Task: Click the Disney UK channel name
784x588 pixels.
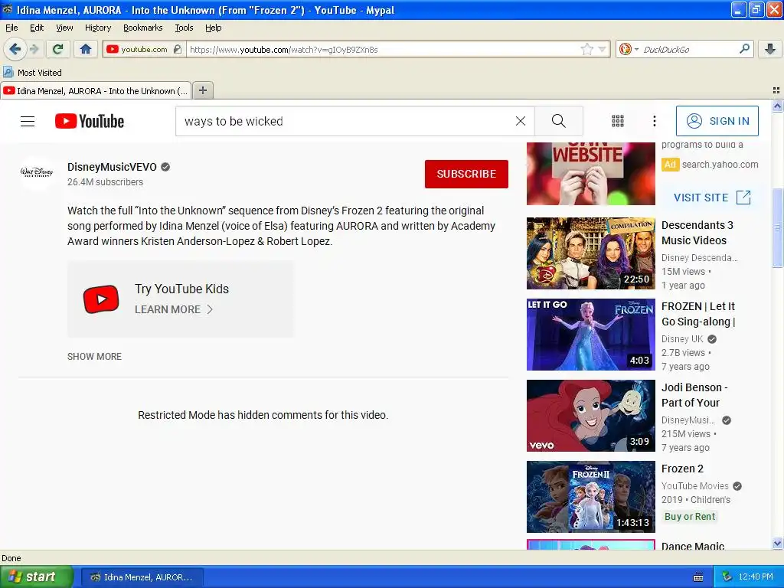Action: coord(682,339)
